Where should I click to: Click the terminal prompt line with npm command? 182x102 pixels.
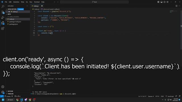(x=54, y=94)
